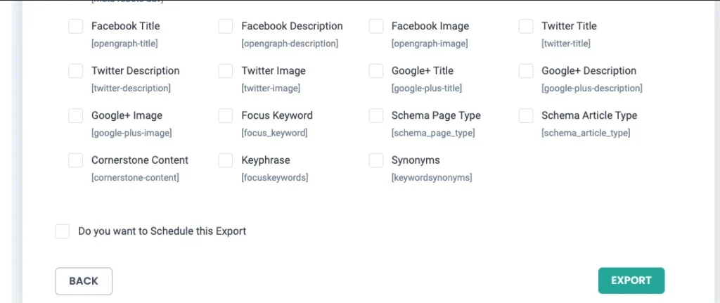The width and height of the screenshot is (720, 303).
Task: Toggle the Twitter Image checkbox
Action: tap(226, 71)
